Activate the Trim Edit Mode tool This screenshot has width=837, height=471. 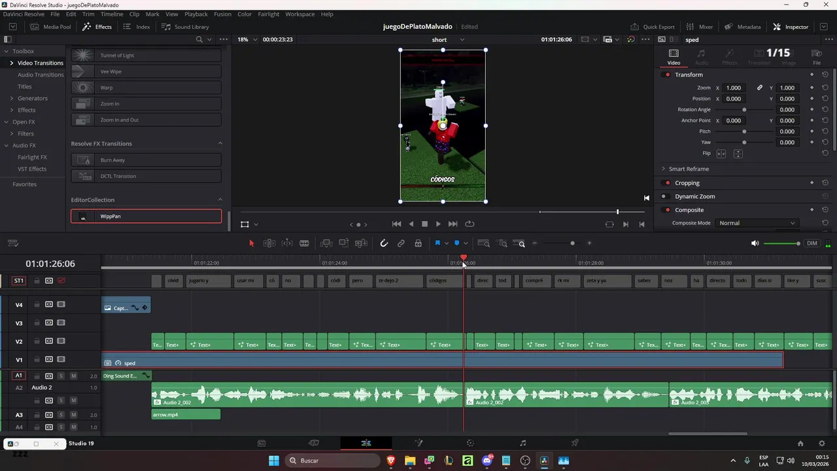[x=269, y=243]
